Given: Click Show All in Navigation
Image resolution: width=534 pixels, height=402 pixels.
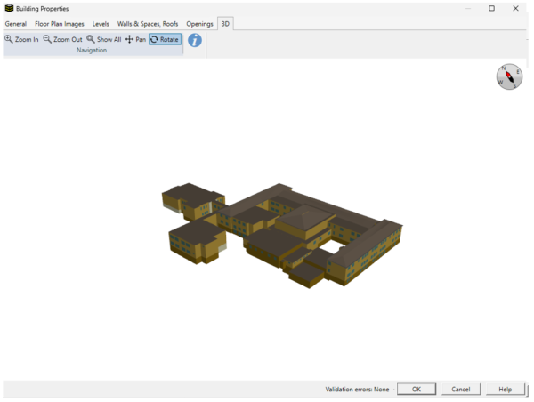Looking at the screenshot, I should click(104, 39).
